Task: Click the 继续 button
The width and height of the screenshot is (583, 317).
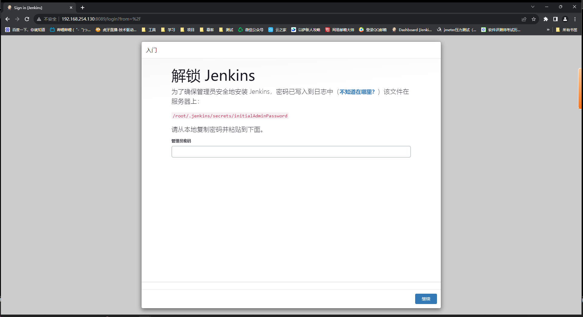Action: pyautogui.click(x=426, y=299)
